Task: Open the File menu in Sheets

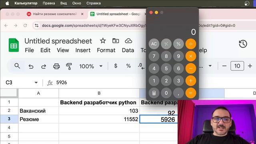Action: [x=29, y=50]
